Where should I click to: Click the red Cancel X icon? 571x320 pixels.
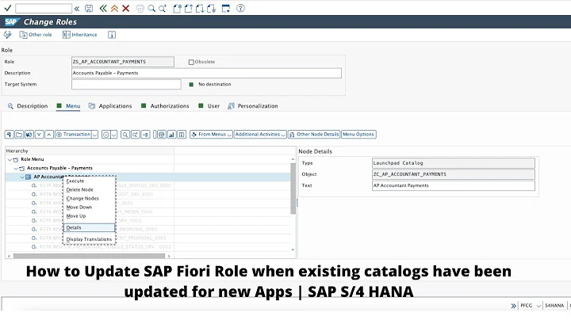[125, 9]
